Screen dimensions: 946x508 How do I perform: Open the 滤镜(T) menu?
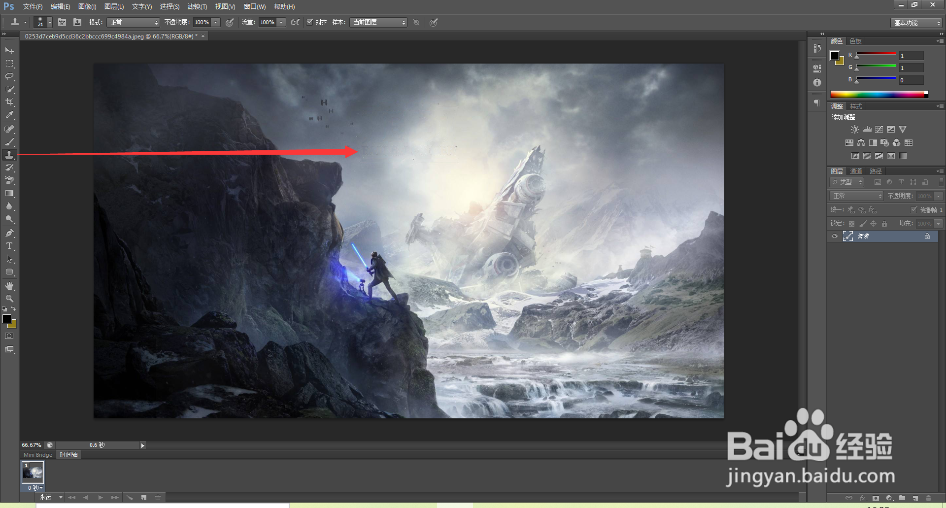[x=197, y=7]
